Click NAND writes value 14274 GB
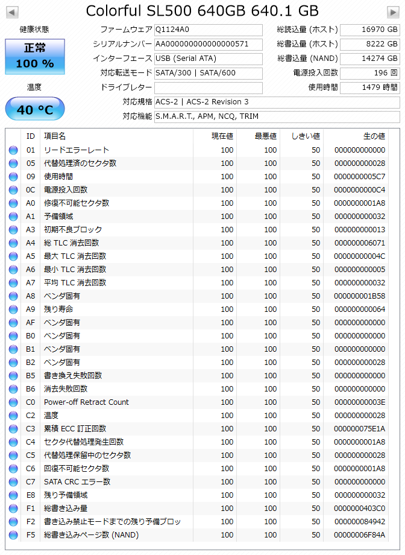405x555 pixels. (369, 59)
